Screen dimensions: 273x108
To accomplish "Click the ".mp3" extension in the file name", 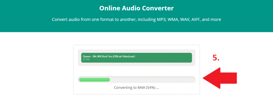I will [132, 56].
